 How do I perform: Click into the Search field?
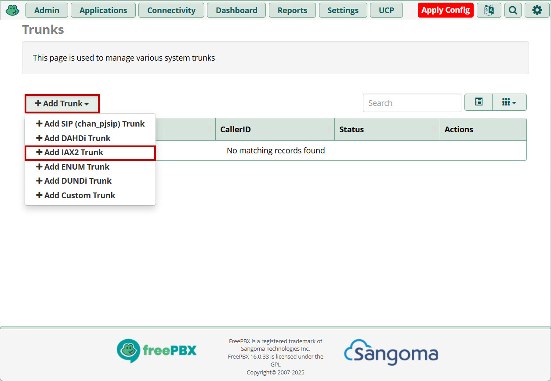coord(412,103)
